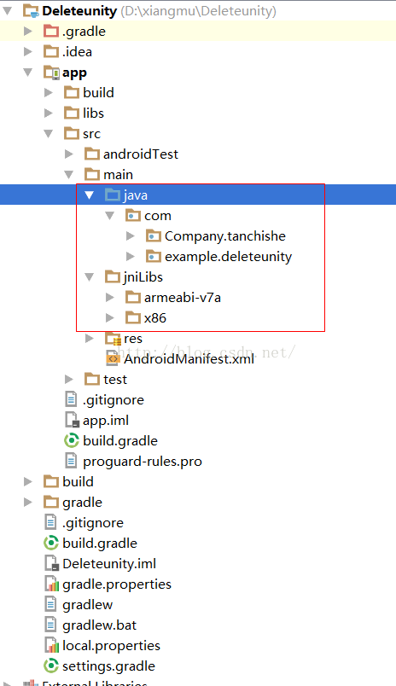This screenshot has height=686, width=396.
Task: Select the java folder name
Action: point(135,195)
